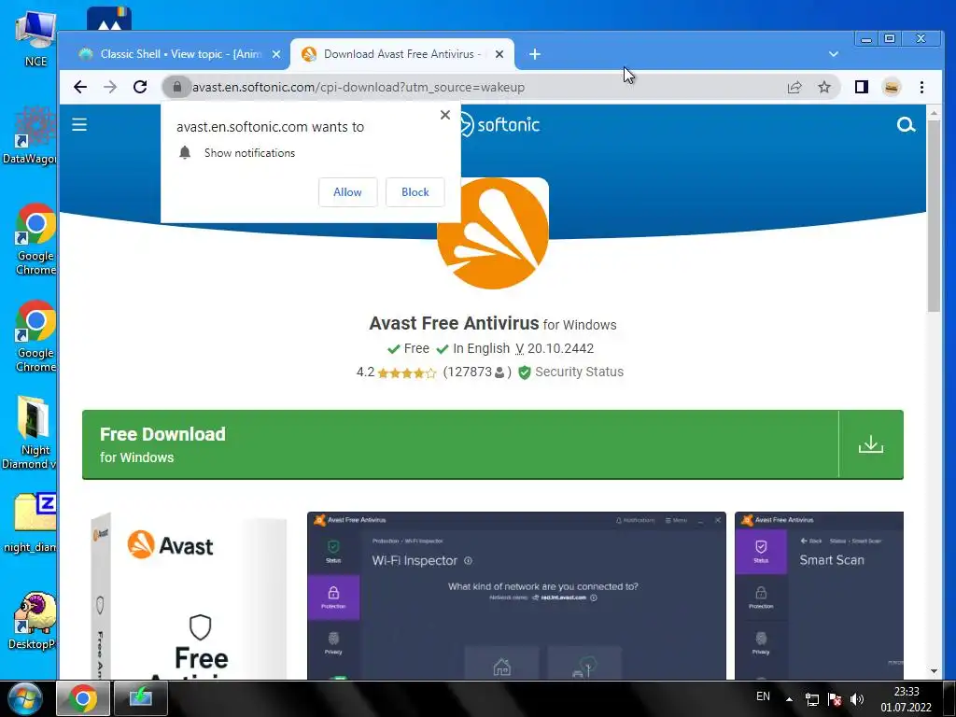Close the Download Avast Free Antivirus tab
Image resolution: width=956 pixels, height=717 pixels.
499,54
